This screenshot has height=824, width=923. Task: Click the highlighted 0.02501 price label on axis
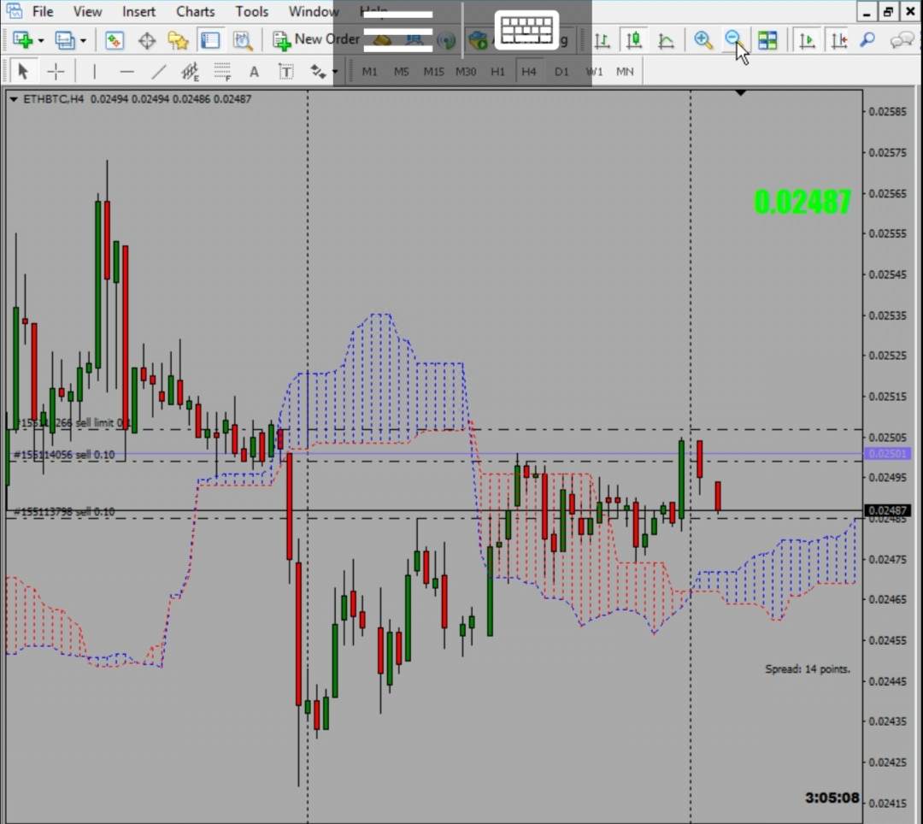pyautogui.click(x=887, y=454)
